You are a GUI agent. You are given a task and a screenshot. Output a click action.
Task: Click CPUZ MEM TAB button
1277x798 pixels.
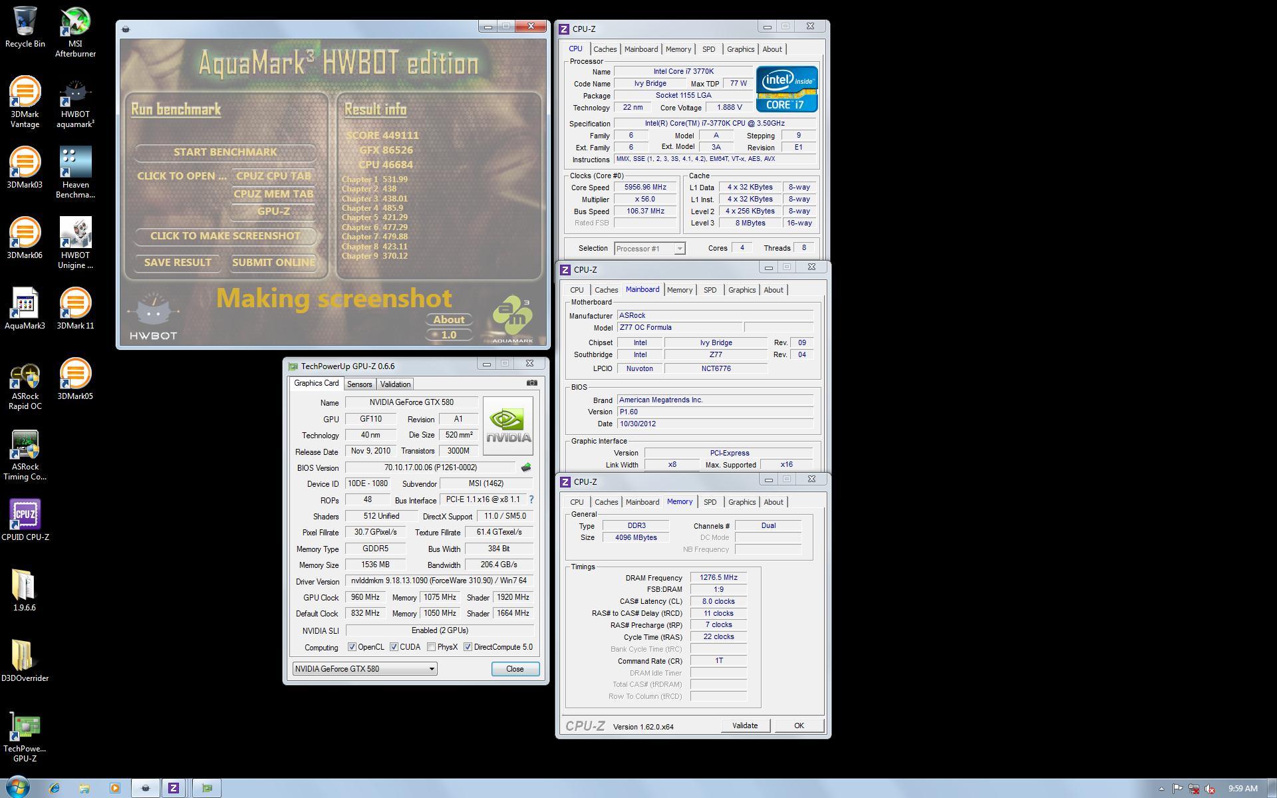[x=273, y=194]
